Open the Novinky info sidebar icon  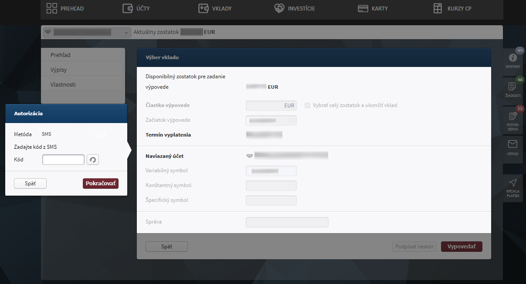pyautogui.click(x=512, y=60)
